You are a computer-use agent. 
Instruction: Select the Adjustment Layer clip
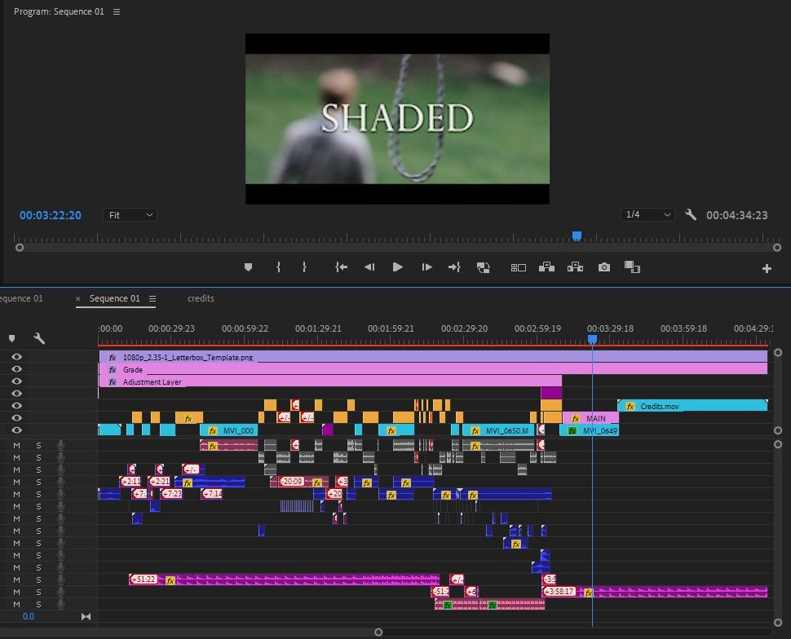330,381
